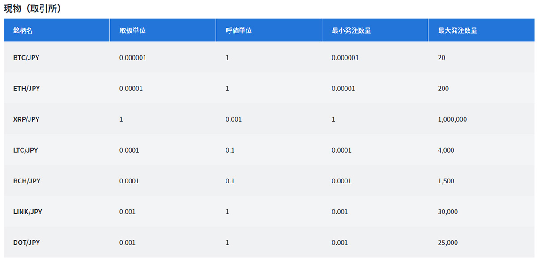The height and width of the screenshot is (260, 537).
Task: Select the LTC/JPY row label
Action: tap(26, 150)
